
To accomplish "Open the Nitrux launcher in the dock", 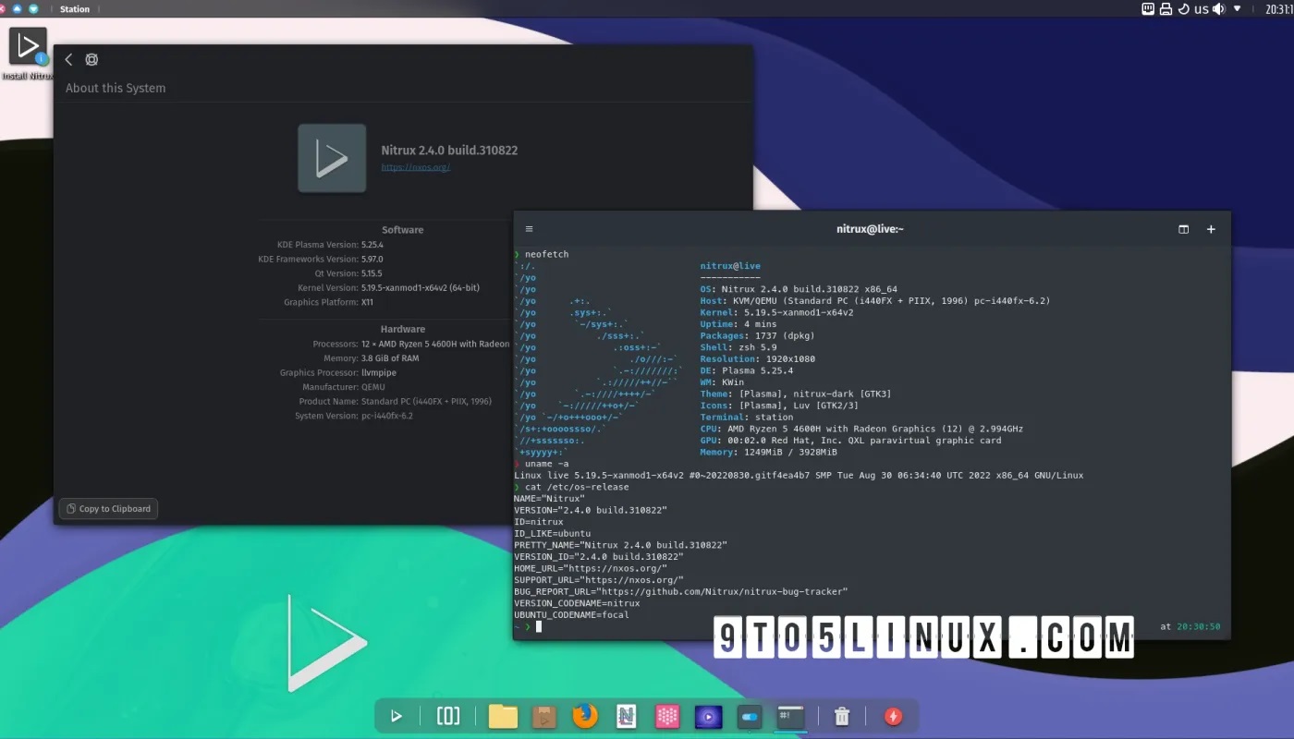I will 396,716.
